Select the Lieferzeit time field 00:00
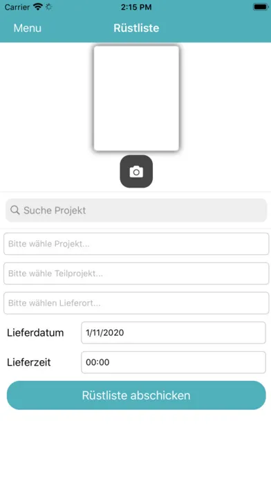Screen dimensions: 271x482 click(174, 362)
